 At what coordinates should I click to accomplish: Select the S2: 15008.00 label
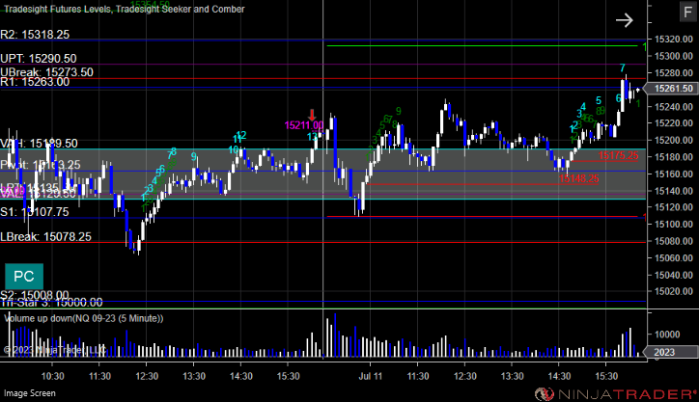coord(35,295)
